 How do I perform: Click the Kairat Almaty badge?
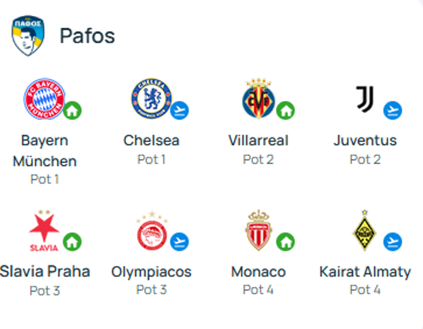click(x=364, y=230)
